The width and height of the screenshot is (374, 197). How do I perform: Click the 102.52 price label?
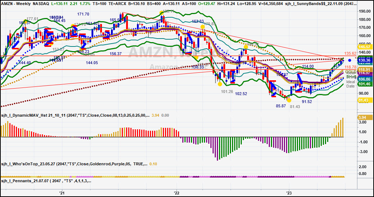241,94
